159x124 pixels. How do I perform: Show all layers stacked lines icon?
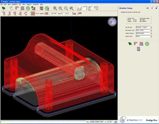click(33, 14)
